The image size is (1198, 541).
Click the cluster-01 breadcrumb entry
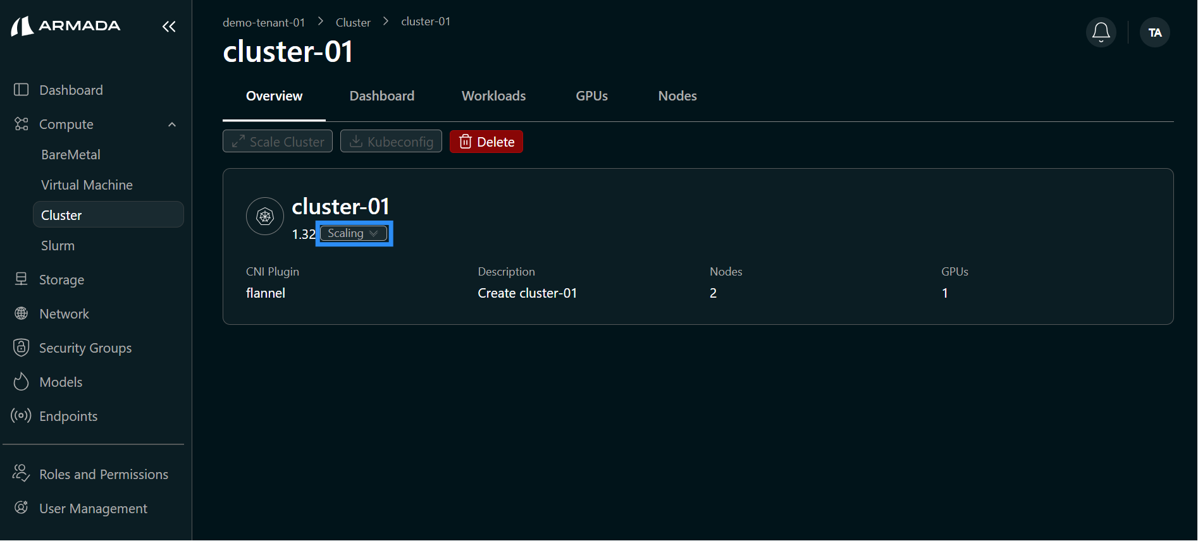pos(426,21)
